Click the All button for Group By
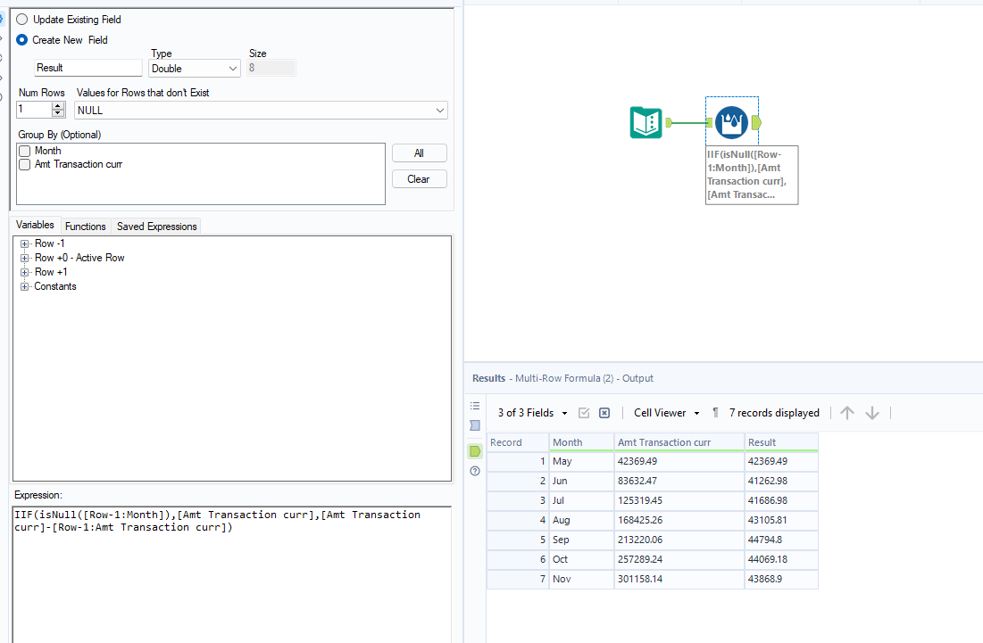Screen dimensions: 983x643 tap(419, 153)
